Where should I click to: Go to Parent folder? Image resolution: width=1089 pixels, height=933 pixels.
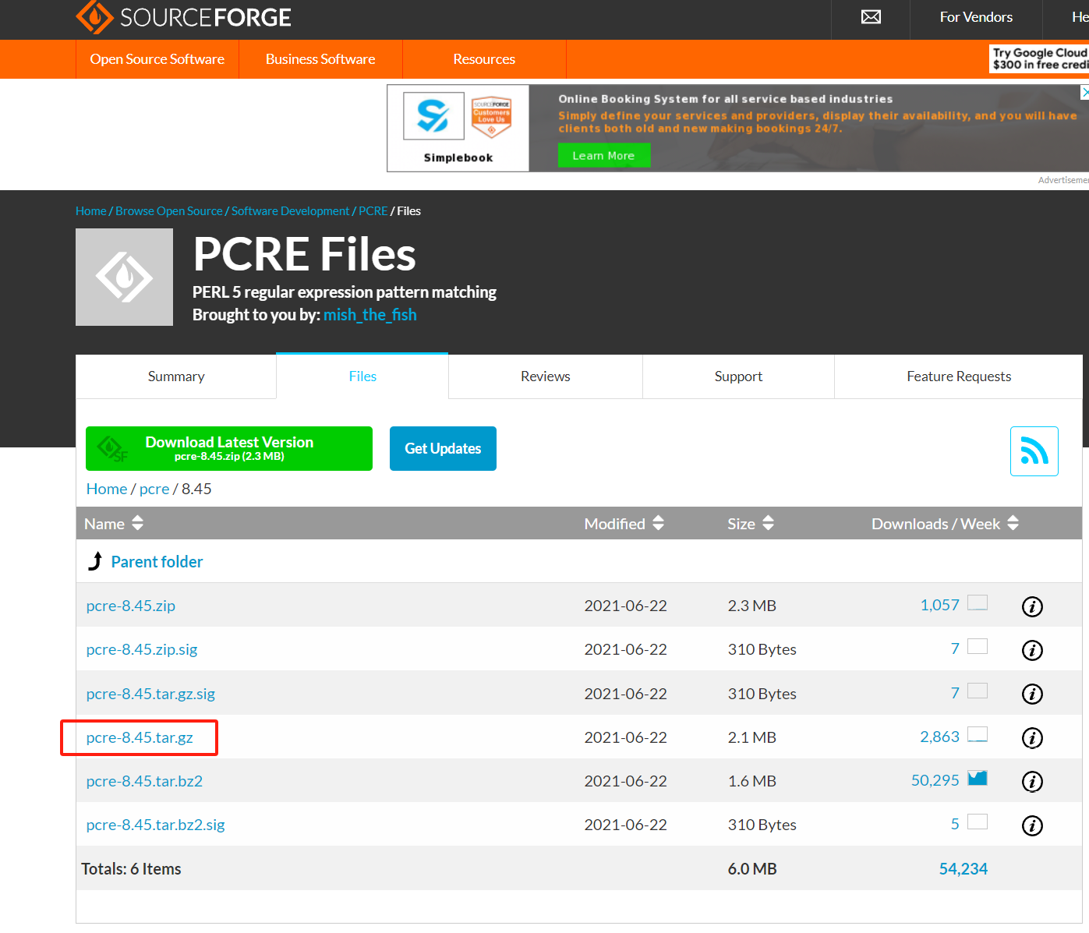(157, 562)
